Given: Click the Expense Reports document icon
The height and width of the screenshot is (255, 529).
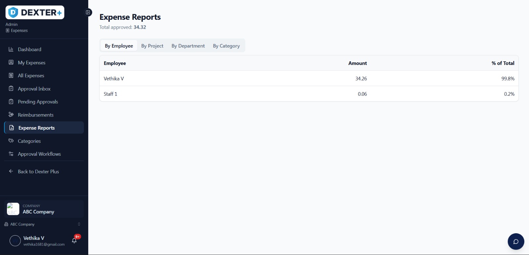Looking at the screenshot, I should click(12, 128).
